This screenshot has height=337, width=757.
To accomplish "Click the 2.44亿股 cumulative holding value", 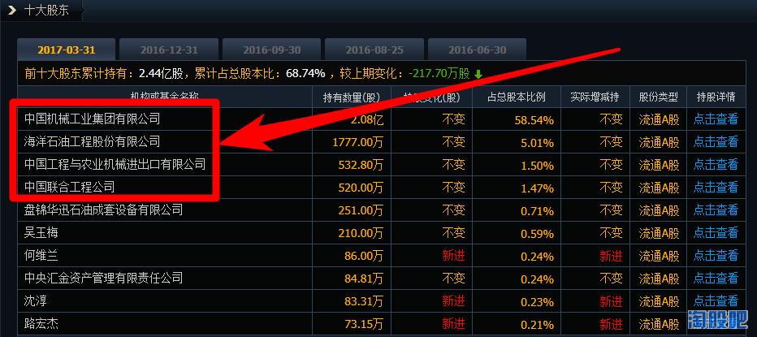I will [x=162, y=73].
